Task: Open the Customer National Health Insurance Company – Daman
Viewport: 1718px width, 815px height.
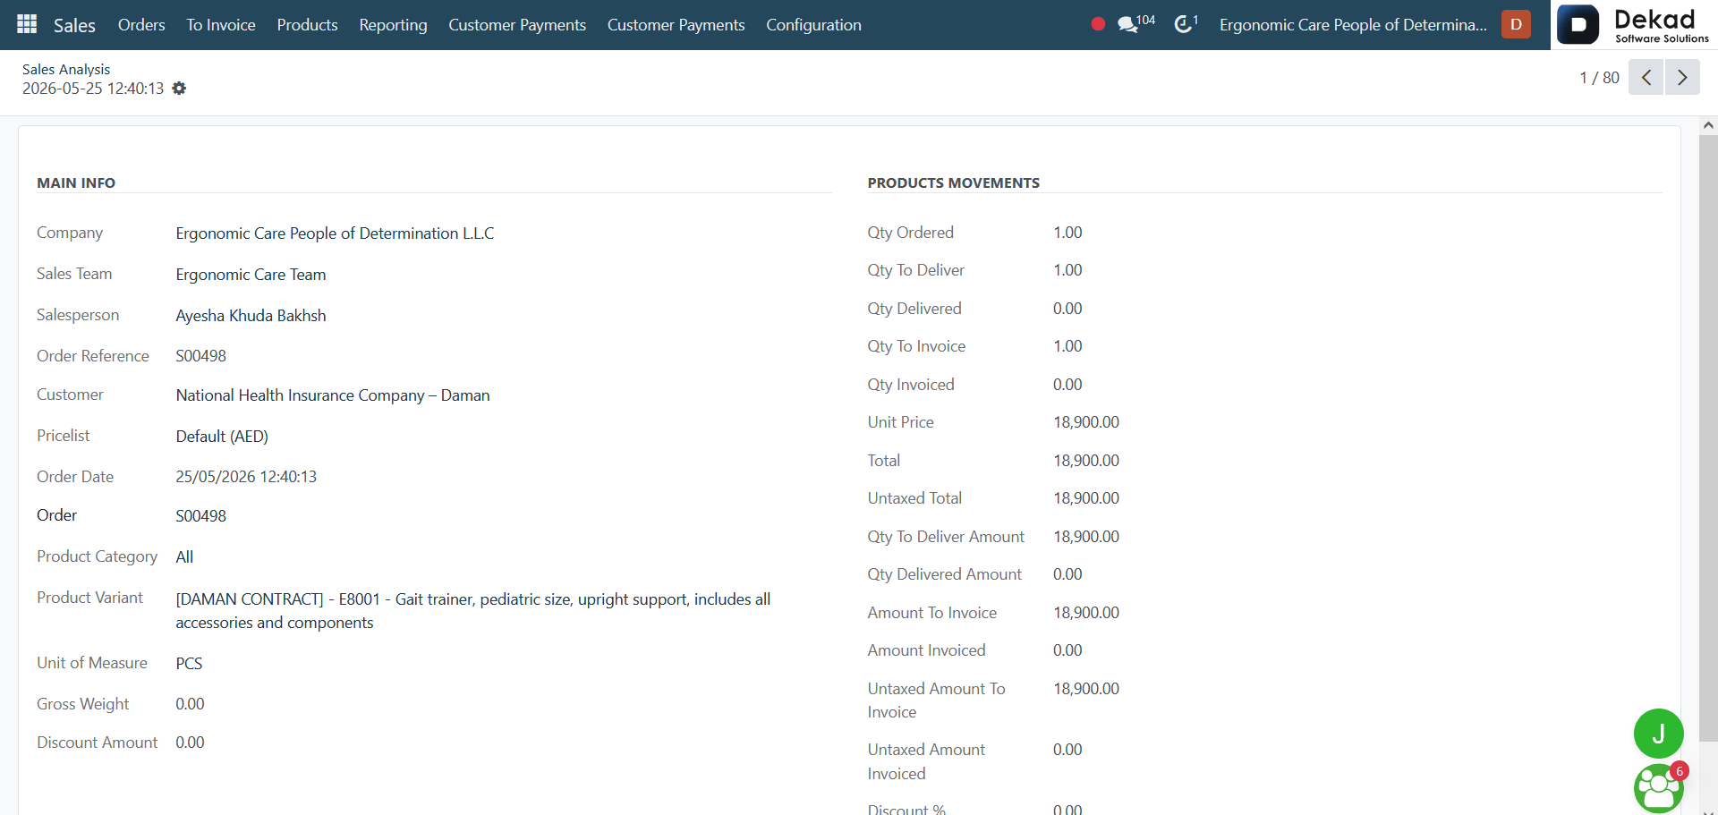Action: pyautogui.click(x=333, y=395)
